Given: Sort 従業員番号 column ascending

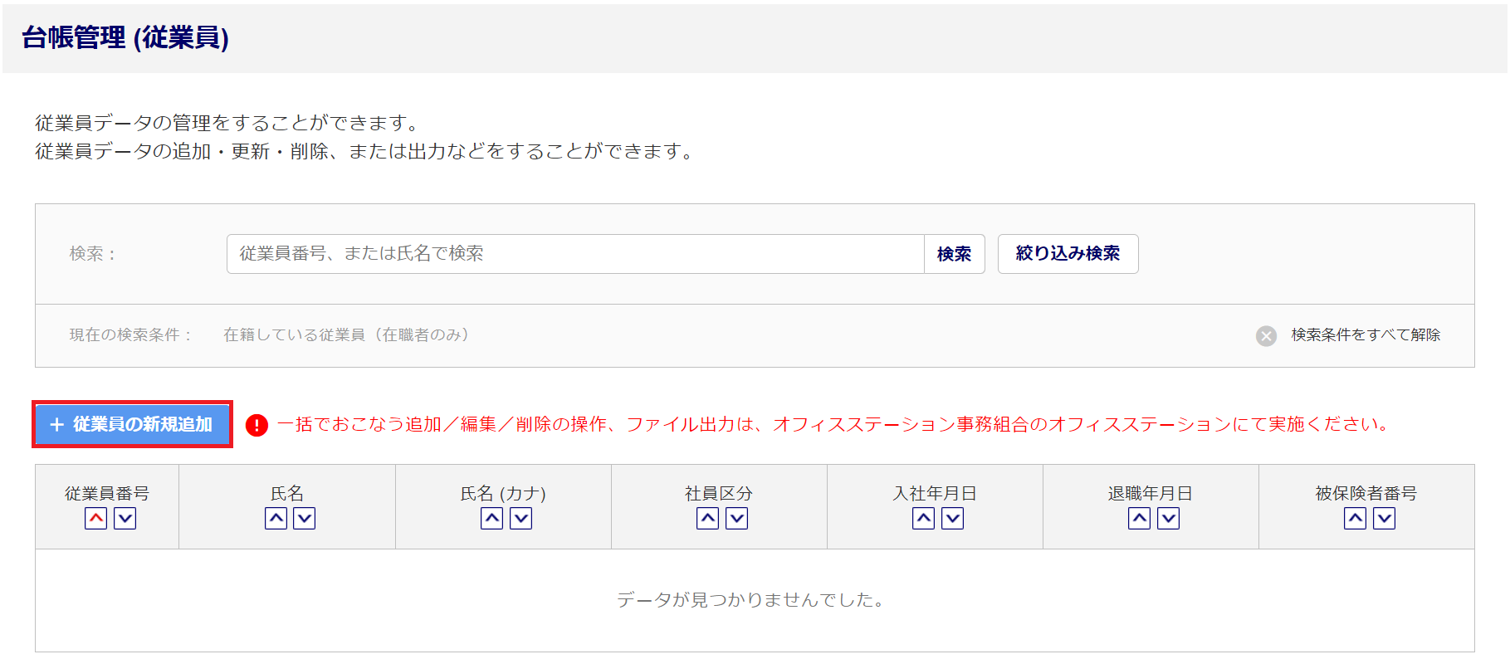Looking at the screenshot, I should pos(96,519).
